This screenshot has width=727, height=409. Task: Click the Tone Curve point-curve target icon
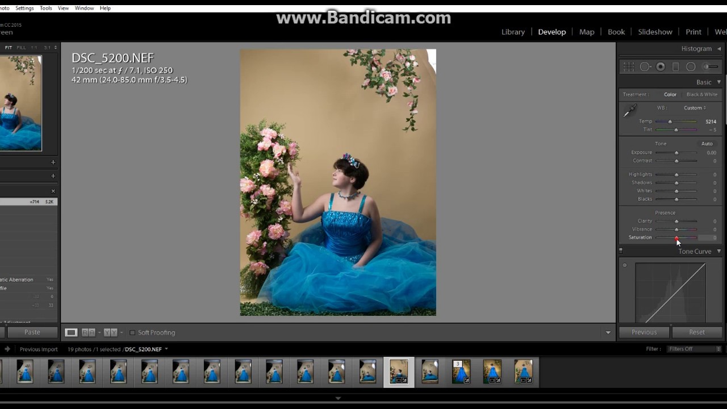tap(625, 265)
